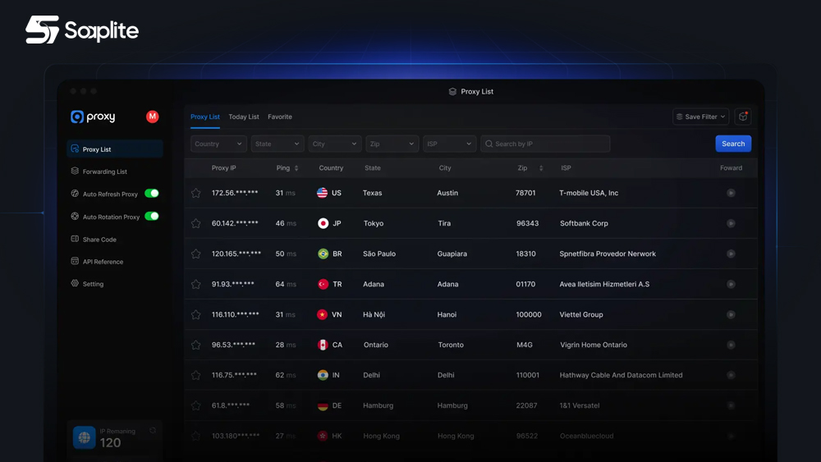Expand the State filter dropdown
This screenshot has width=821, height=462.
tap(277, 144)
